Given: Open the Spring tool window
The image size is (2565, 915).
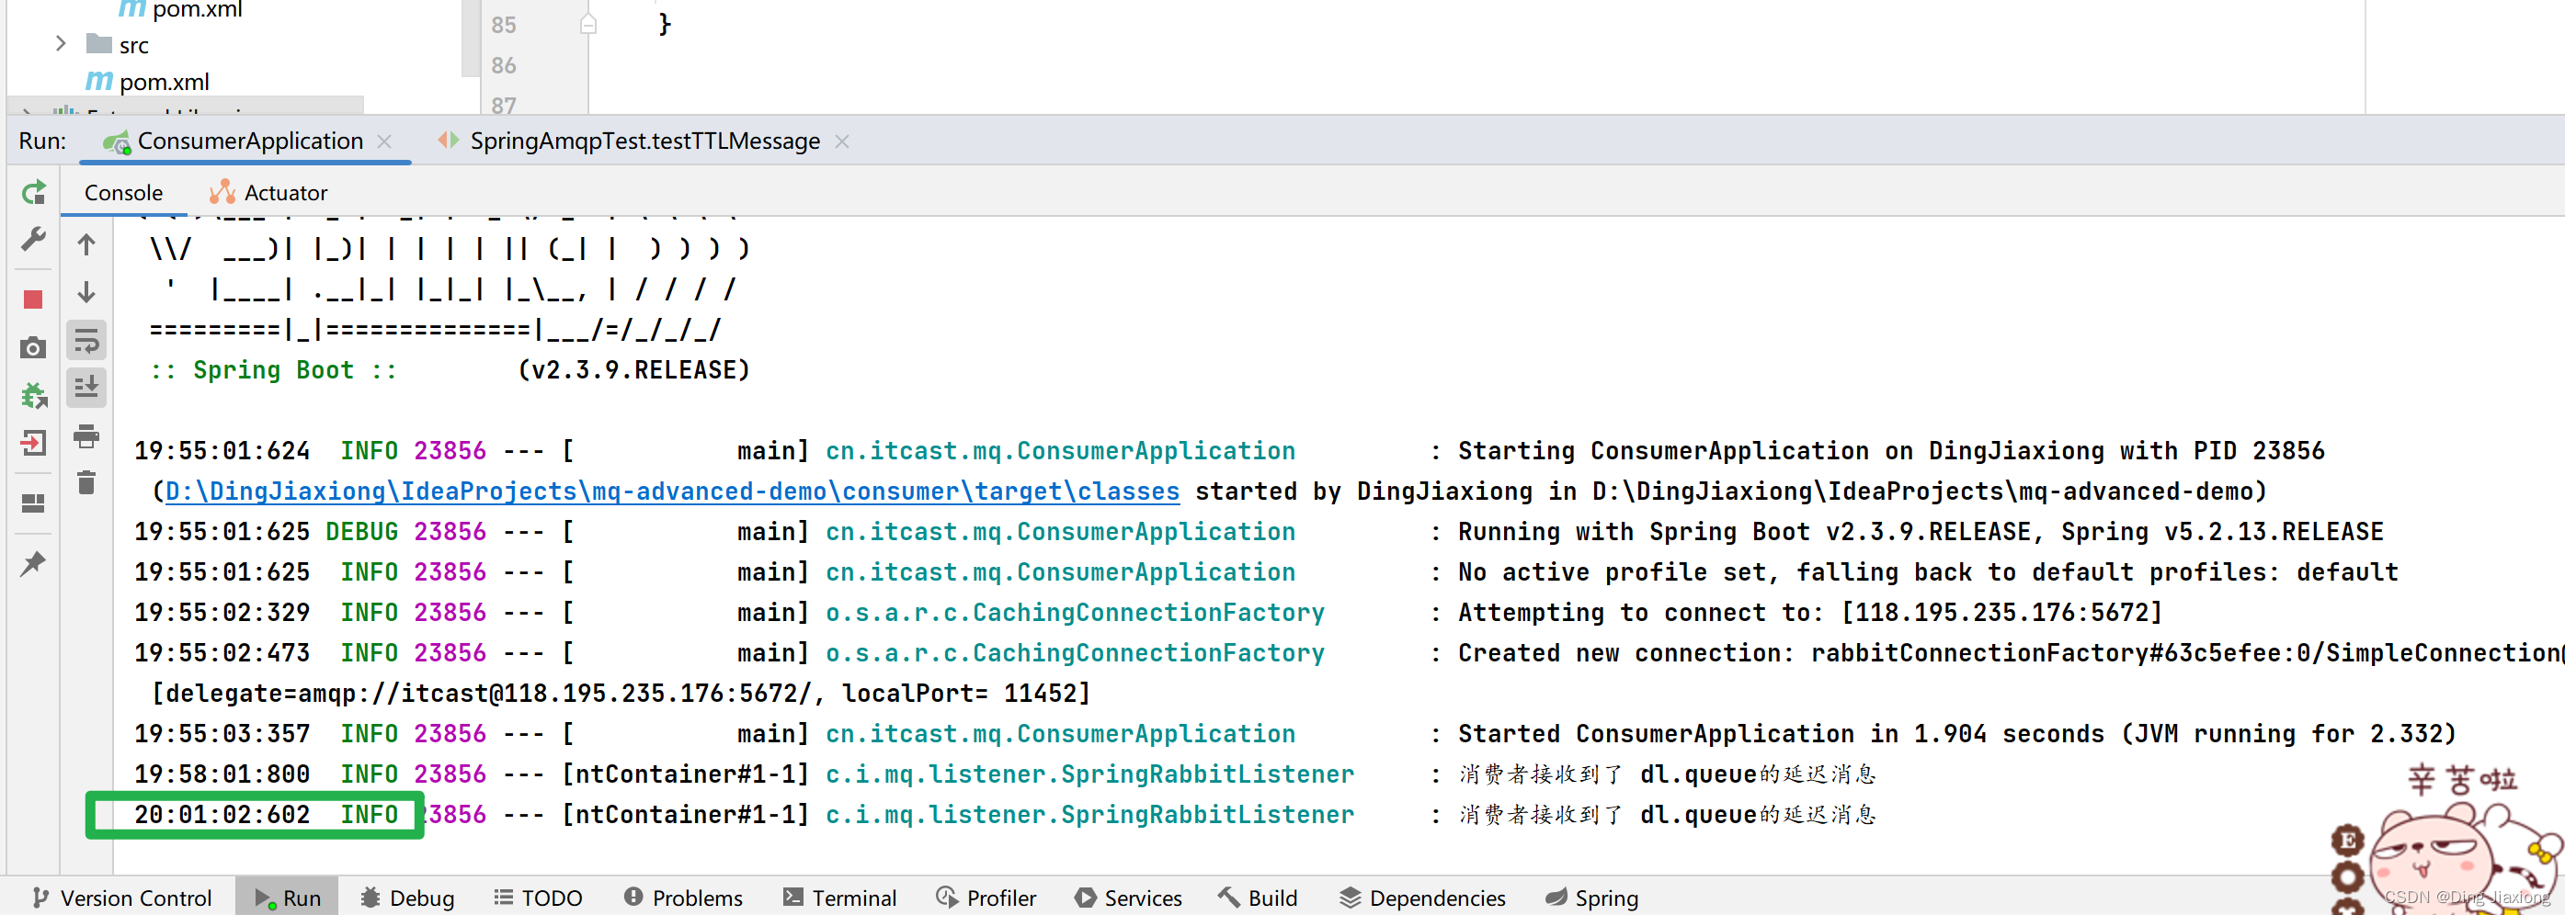Looking at the screenshot, I should pos(1591,898).
